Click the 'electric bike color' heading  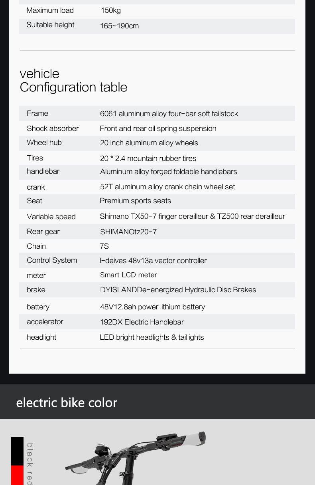tap(67, 402)
